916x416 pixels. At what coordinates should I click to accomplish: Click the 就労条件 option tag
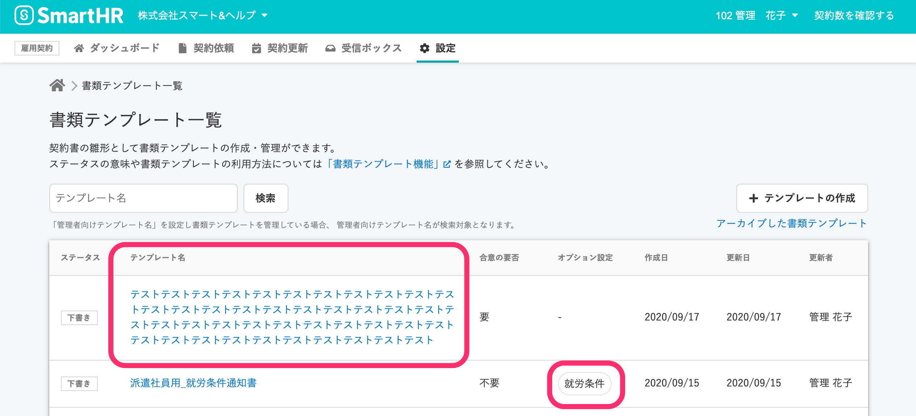[x=584, y=383]
